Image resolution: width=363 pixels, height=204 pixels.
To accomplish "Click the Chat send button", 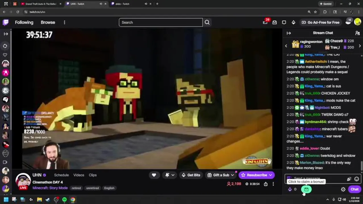I will point(354,189).
